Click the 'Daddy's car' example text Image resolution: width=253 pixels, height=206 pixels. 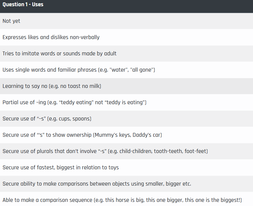pyautogui.click(x=146, y=135)
